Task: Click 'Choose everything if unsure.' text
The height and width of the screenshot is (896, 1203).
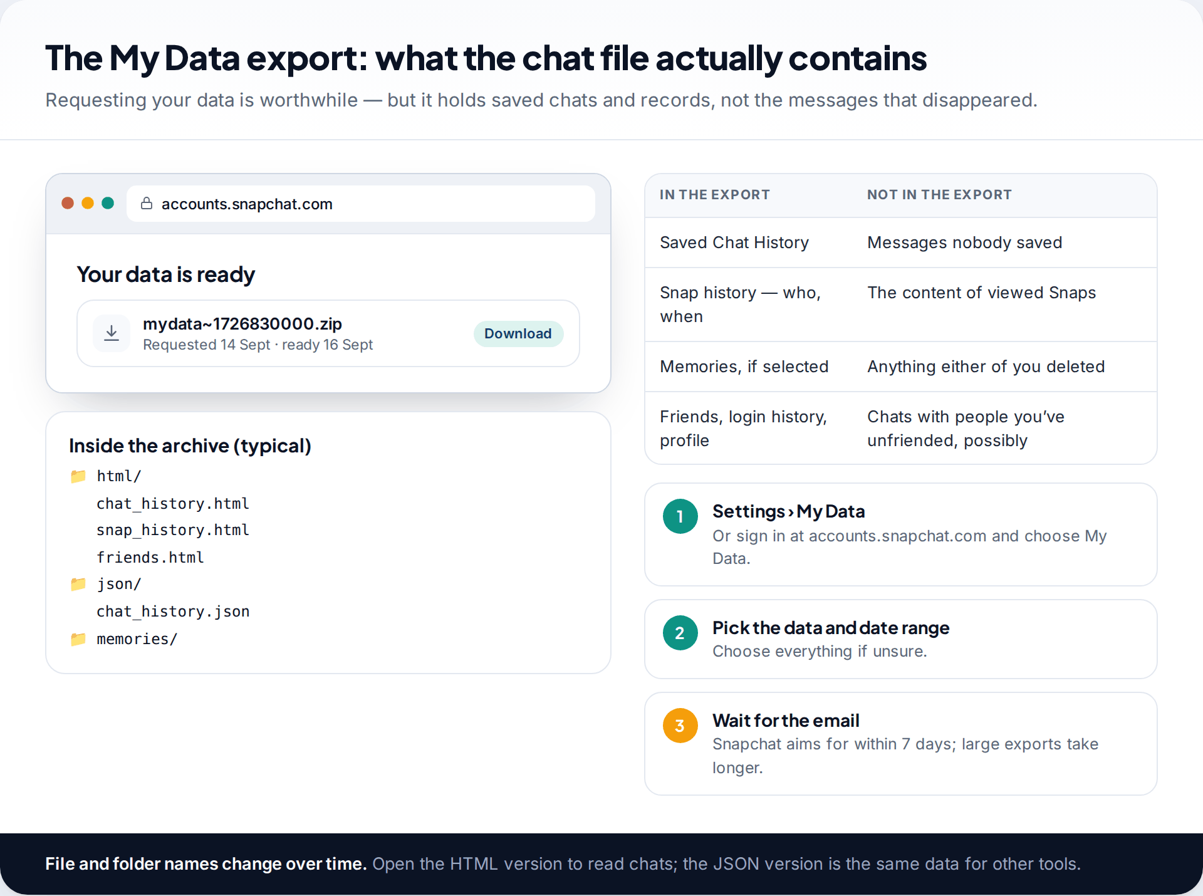Action: 820,652
